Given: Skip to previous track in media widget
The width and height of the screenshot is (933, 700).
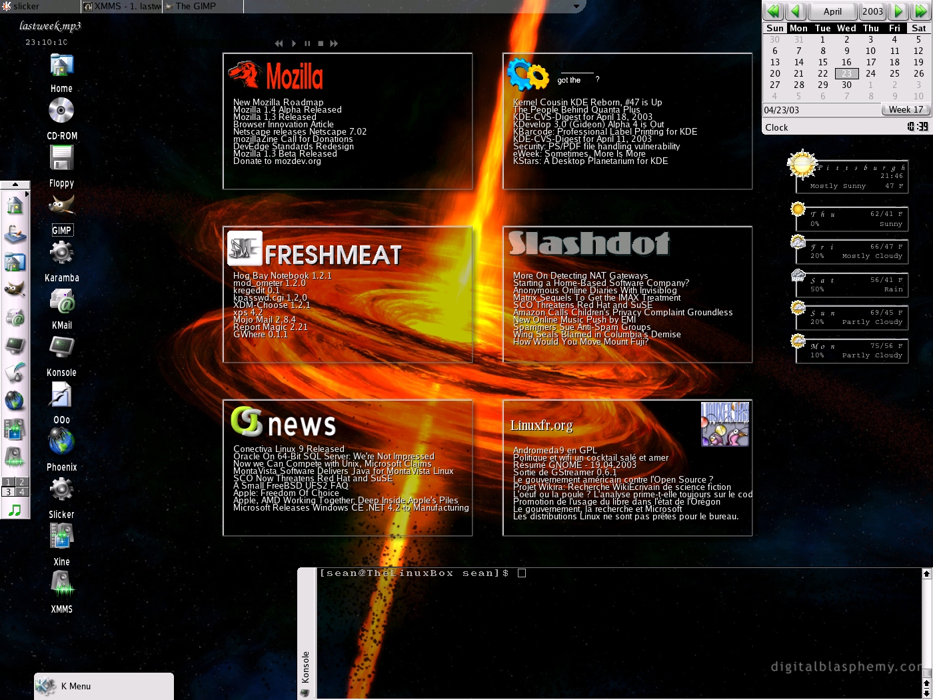Looking at the screenshot, I should point(279,43).
